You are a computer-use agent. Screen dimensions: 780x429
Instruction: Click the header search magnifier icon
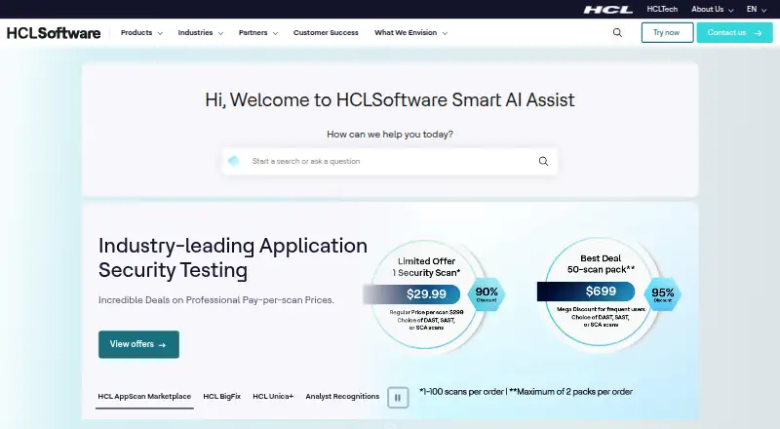(x=617, y=33)
